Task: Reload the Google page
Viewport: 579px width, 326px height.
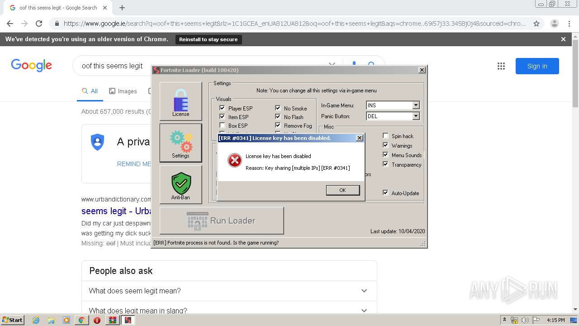Action: click(x=39, y=24)
